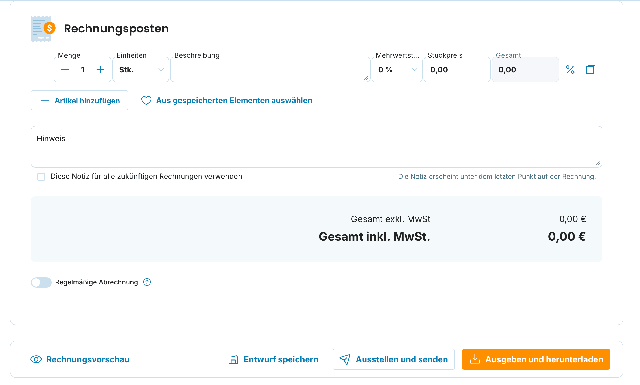640x385 pixels.
Task: Click the Menge quantity value field
Action: [83, 70]
